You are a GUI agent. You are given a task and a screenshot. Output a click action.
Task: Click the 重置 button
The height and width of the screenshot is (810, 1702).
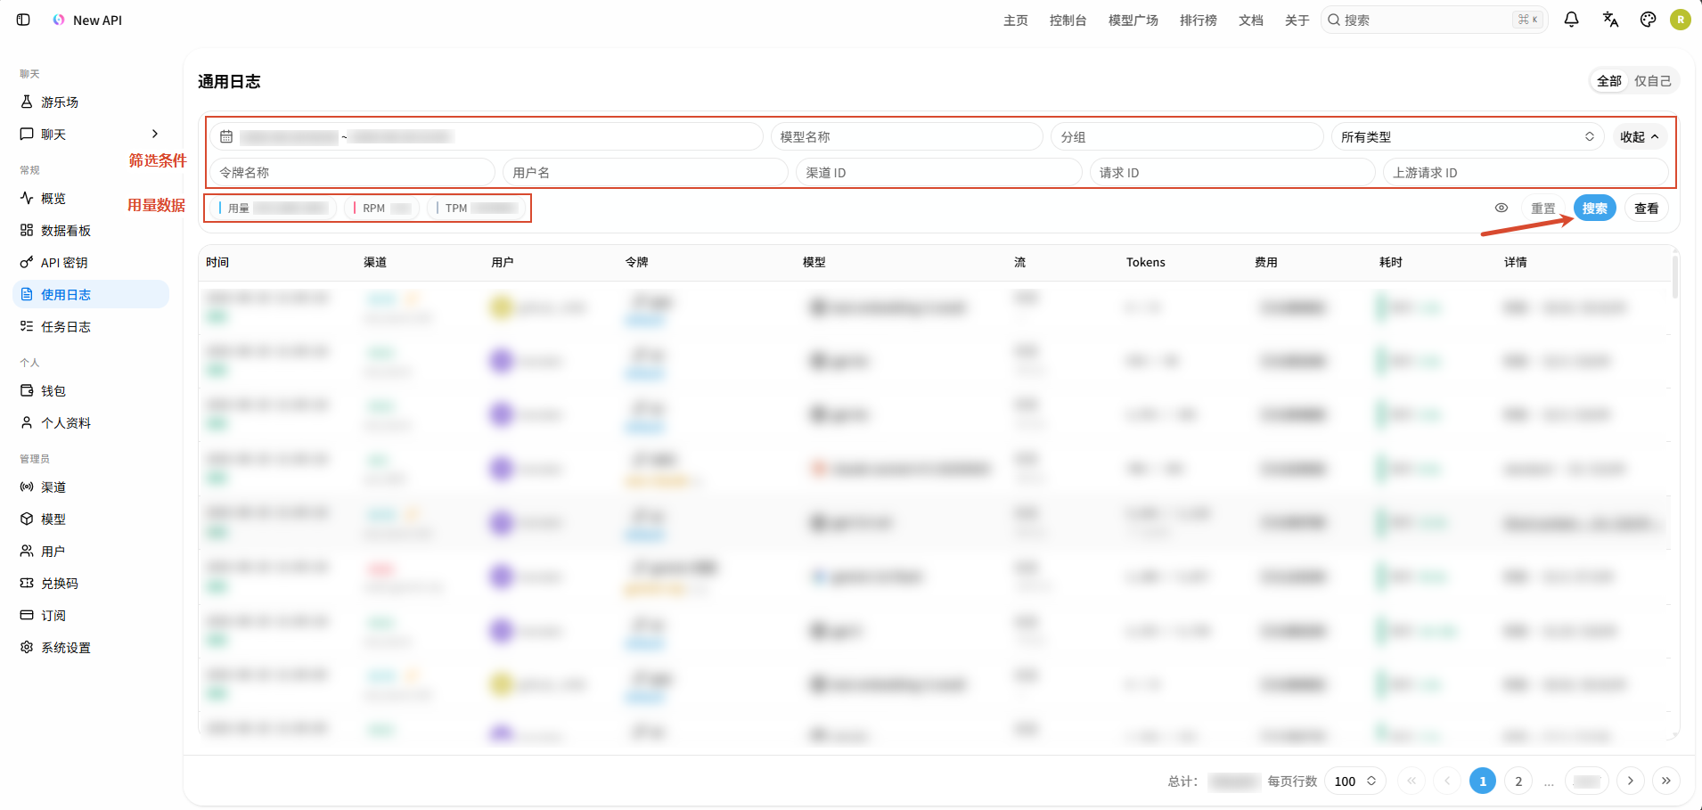1543,209
